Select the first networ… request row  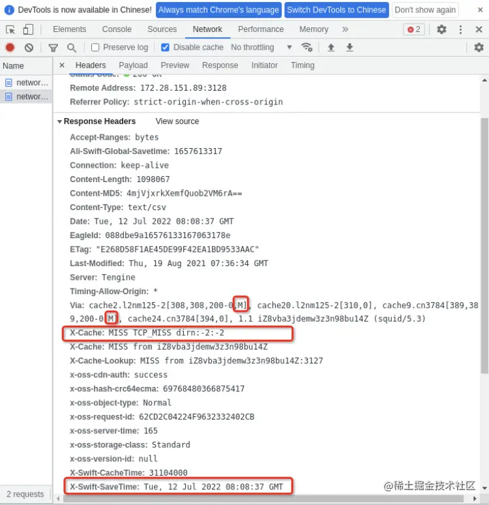point(26,83)
